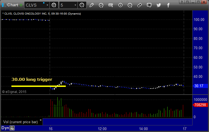This screenshot has height=132, width=209.
Task: Click the 17 date label on time axis
Action: 185,129
